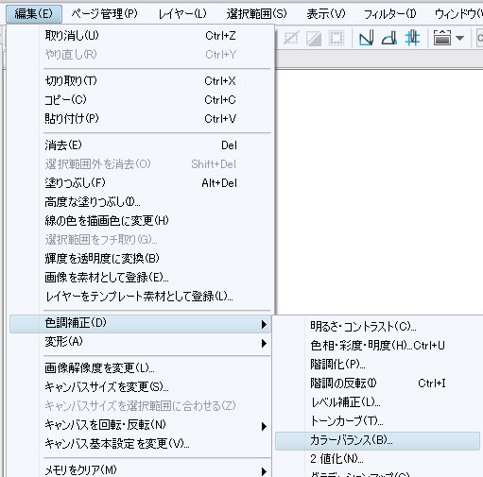
Task: Choose 貼り付け(P) paste command
Action: click(140, 119)
